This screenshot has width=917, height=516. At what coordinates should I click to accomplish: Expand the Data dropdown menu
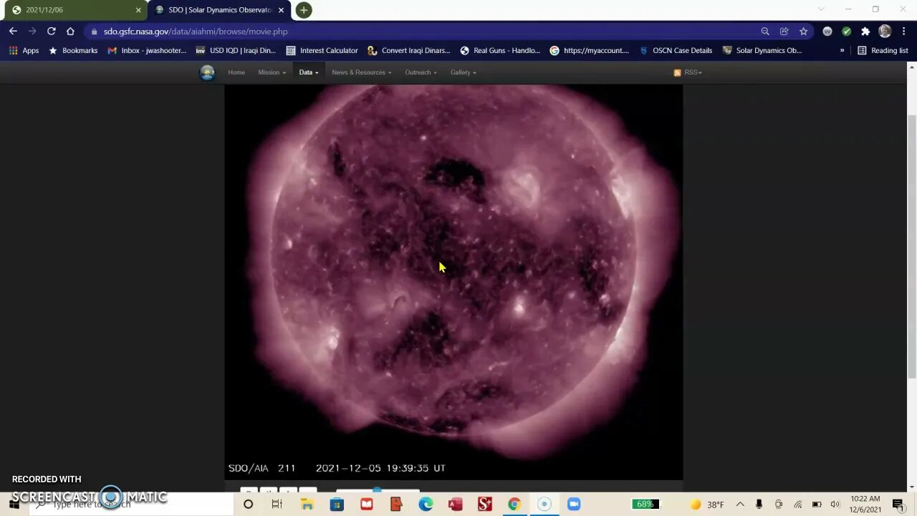[309, 72]
